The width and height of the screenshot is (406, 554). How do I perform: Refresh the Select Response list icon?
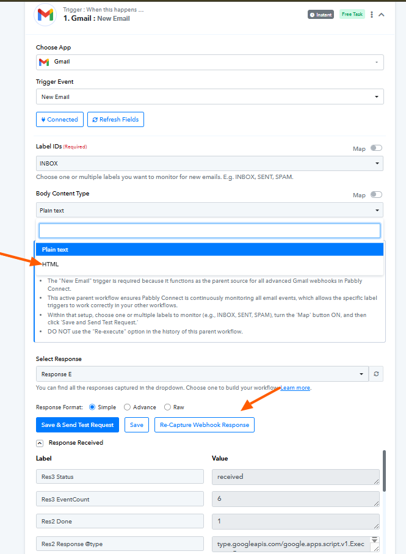pyautogui.click(x=377, y=374)
